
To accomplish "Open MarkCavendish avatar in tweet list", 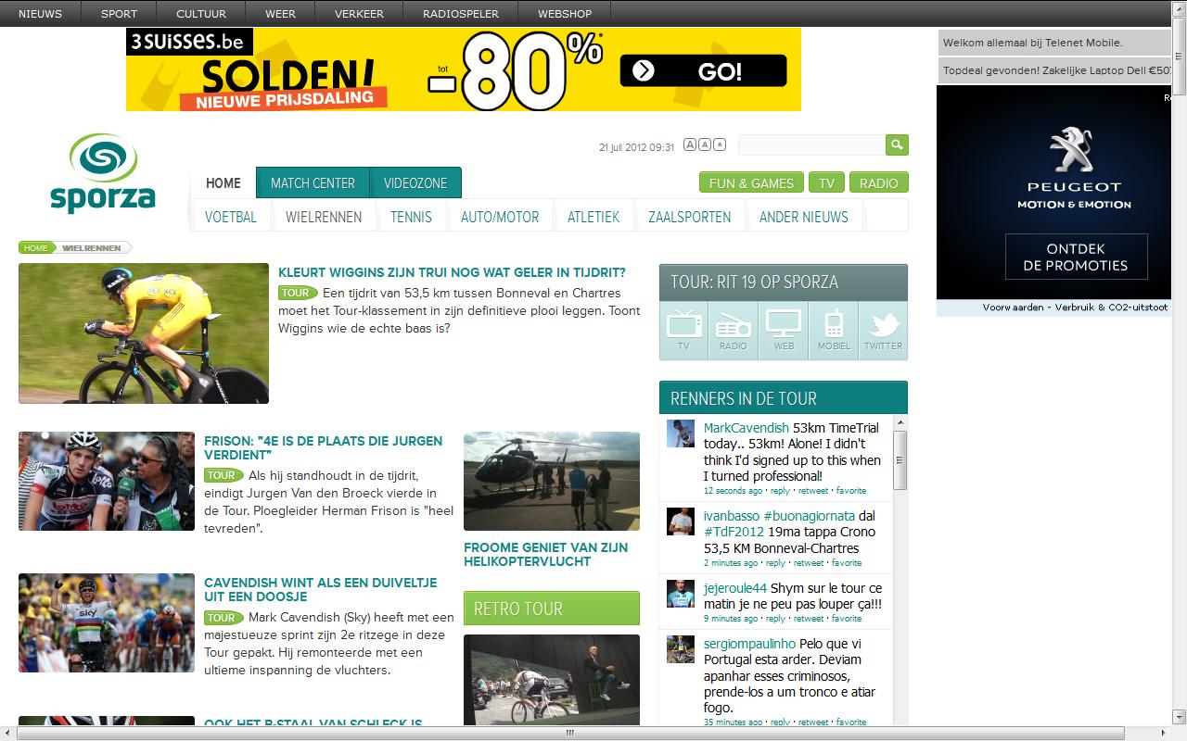I will pos(681,433).
